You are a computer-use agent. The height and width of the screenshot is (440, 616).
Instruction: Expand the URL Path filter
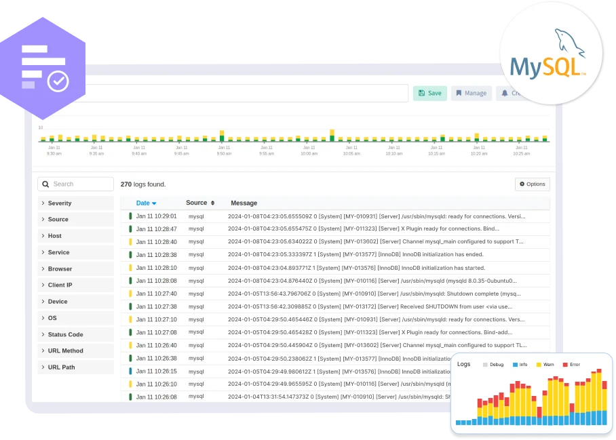click(x=75, y=367)
